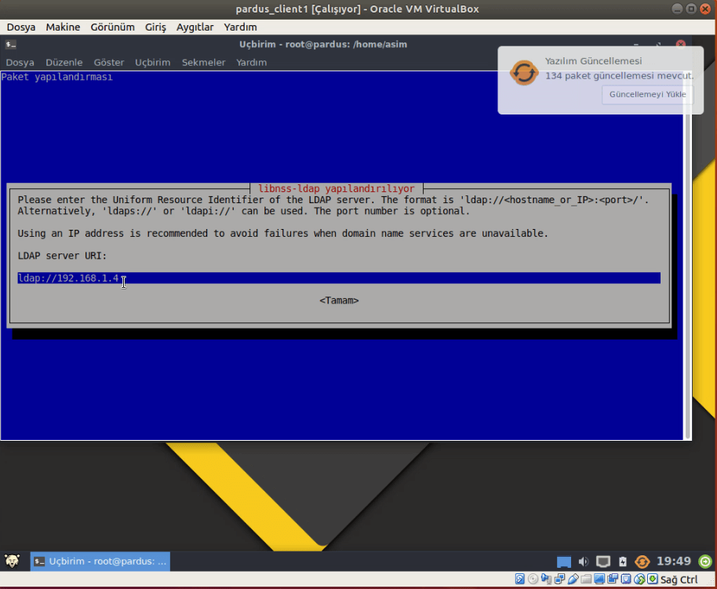The width and height of the screenshot is (717, 589).
Task: Click the 'libnss-ldap yapılandırılıyor' dialog title
Action: [337, 188]
